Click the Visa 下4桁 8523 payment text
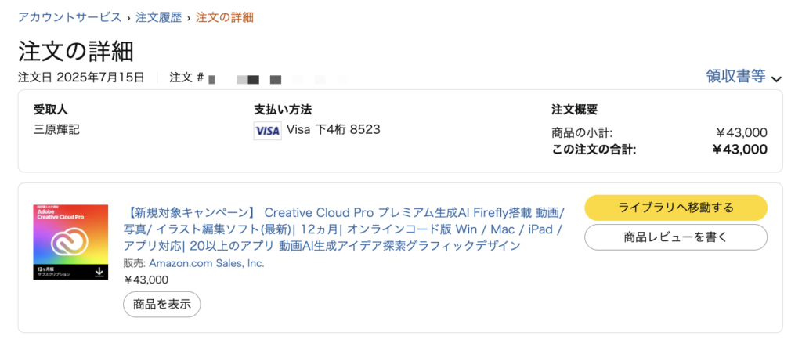The image size is (802, 354). [334, 129]
